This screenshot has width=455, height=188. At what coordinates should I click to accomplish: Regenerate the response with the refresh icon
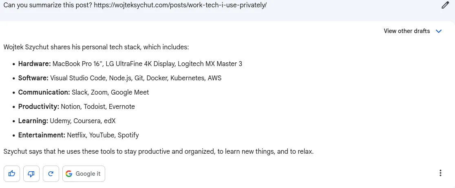coord(51,174)
